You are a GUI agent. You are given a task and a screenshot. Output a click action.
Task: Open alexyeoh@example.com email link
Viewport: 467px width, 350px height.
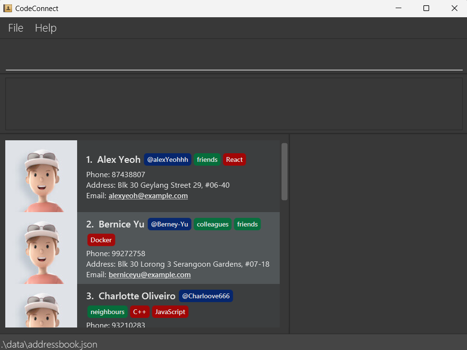148,196
